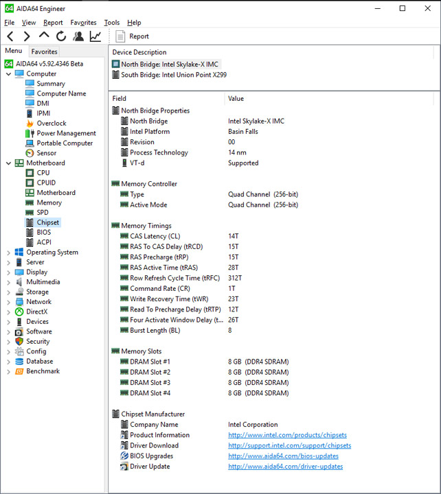The height and width of the screenshot is (494, 441).
Task: Click the Benchmark orange icon
Action: pyautogui.click(x=19, y=371)
